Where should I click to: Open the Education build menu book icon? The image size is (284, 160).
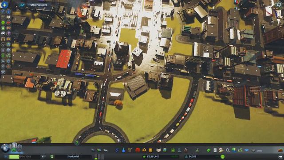tap(158, 150)
